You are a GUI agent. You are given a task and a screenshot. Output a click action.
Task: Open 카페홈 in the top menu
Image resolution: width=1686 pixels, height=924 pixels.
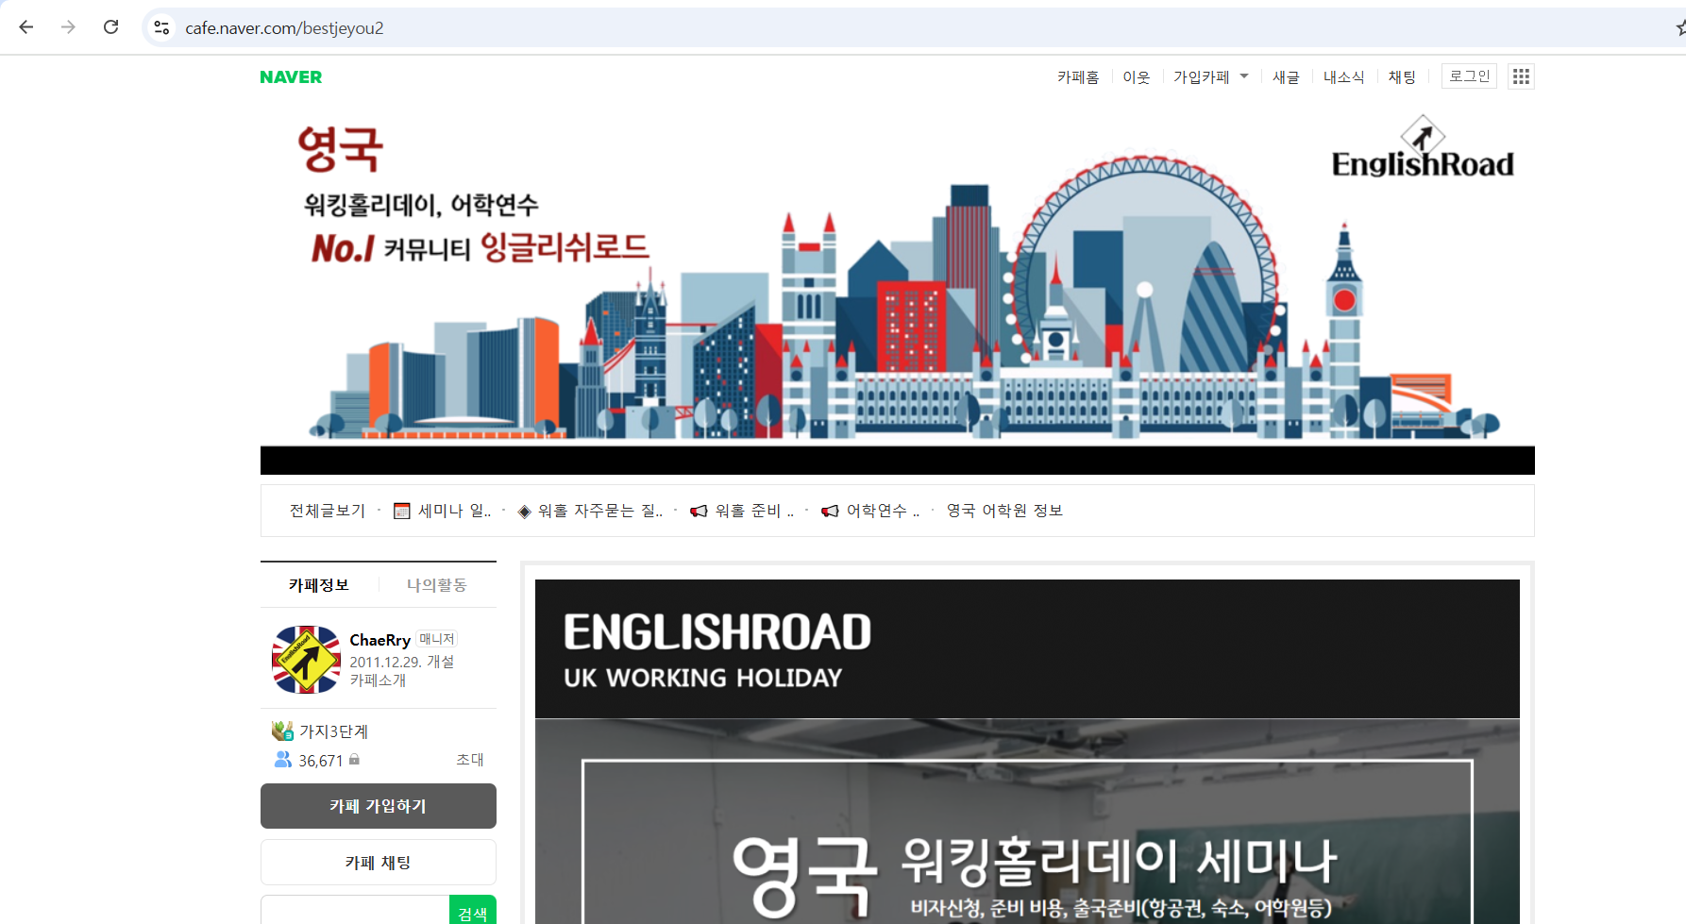(1077, 76)
